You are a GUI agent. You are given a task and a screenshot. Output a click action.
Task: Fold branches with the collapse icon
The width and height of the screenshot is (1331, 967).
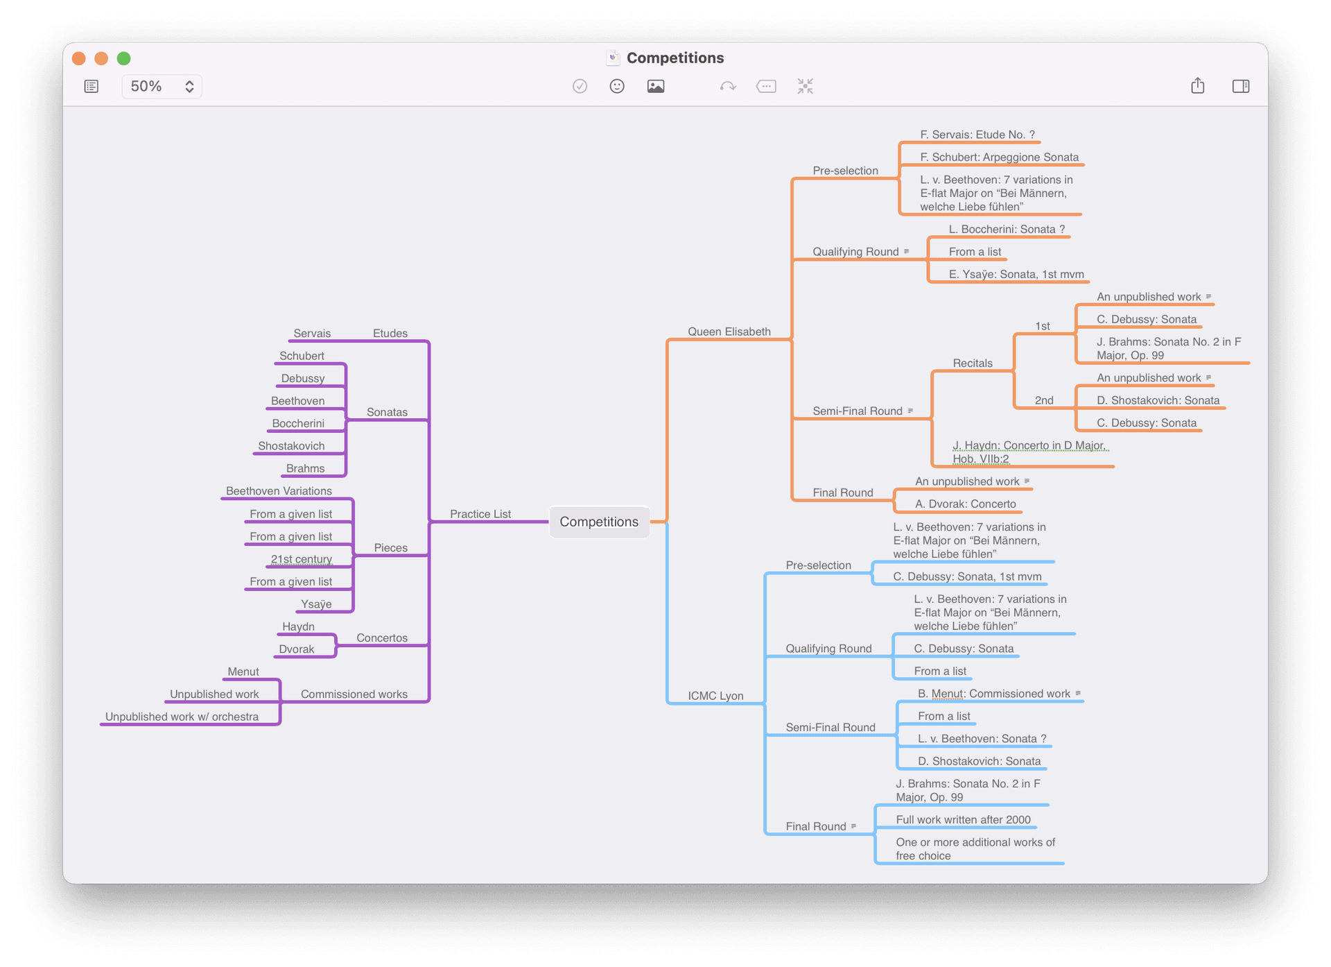[805, 86]
